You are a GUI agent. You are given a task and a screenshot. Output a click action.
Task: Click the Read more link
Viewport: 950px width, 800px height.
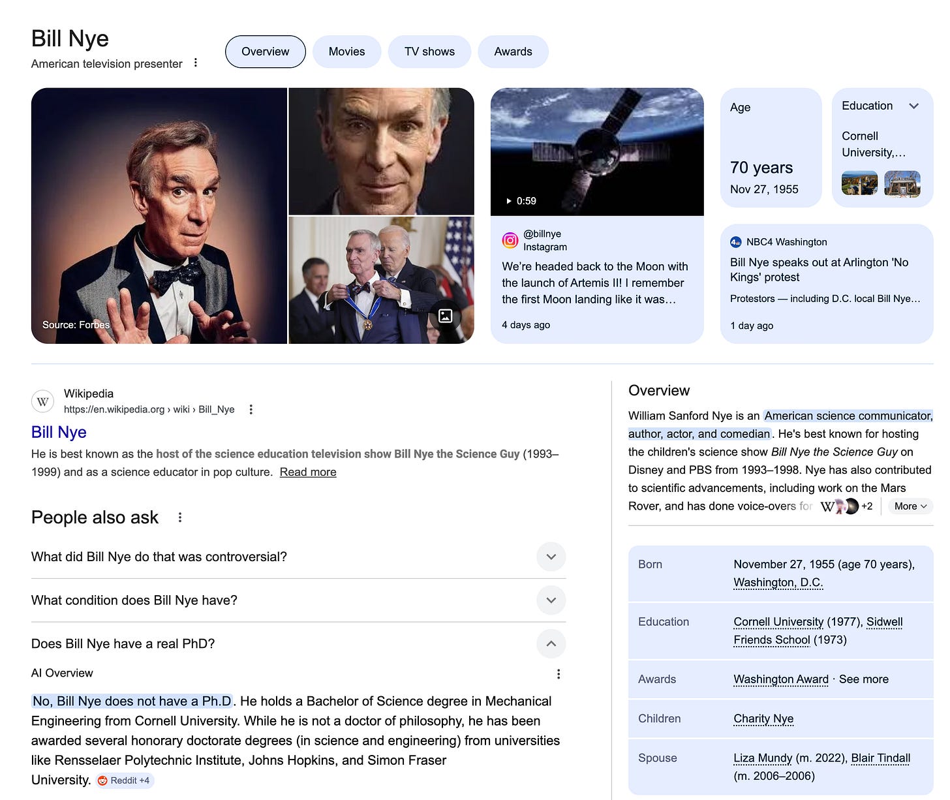point(308,472)
